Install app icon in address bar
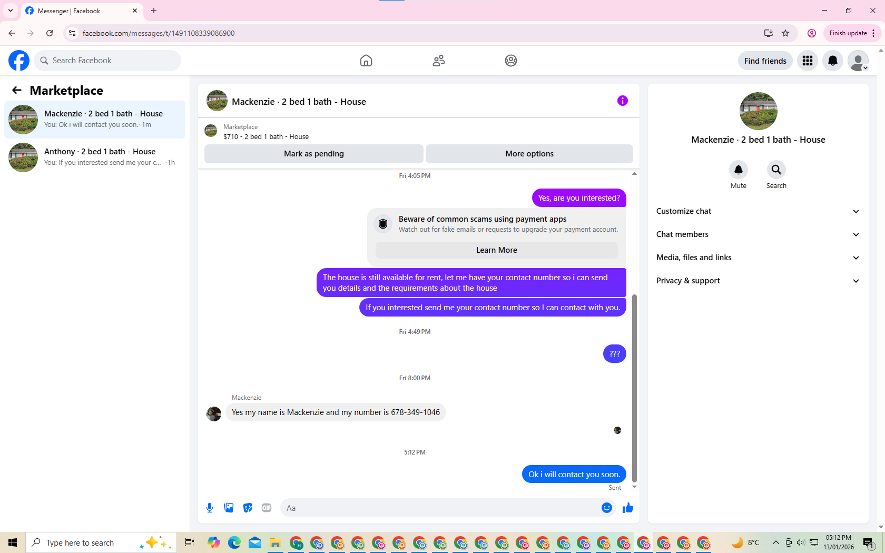Viewport: 885px width, 553px height. pyautogui.click(x=769, y=33)
